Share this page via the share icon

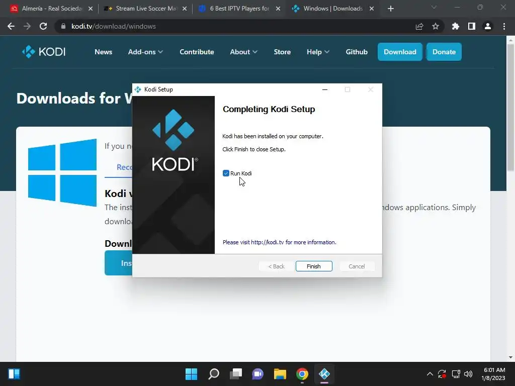coord(419,26)
